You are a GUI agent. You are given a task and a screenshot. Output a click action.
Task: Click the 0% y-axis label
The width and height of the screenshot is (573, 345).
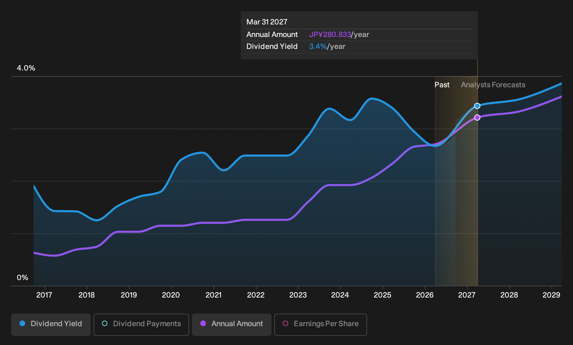[22, 278]
